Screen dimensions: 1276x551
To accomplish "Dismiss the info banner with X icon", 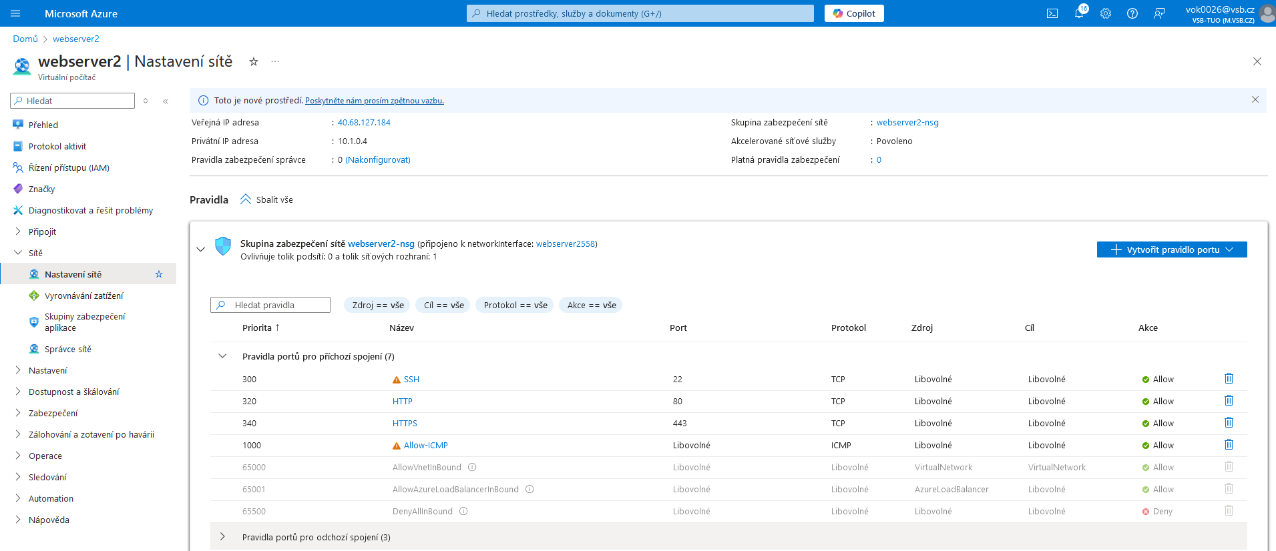I will click(1255, 99).
